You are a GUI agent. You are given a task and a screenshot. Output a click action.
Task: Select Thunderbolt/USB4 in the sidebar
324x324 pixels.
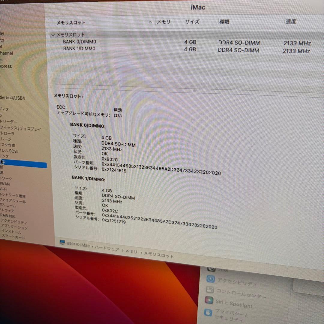click(12, 98)
